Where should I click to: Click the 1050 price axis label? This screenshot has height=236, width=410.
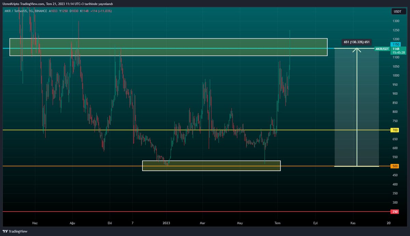pyautogui.click(x=396, y=67)
